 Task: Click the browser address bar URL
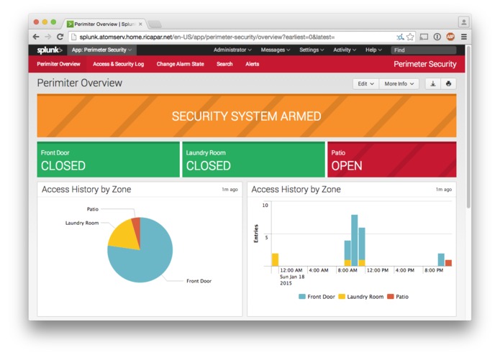207,37
